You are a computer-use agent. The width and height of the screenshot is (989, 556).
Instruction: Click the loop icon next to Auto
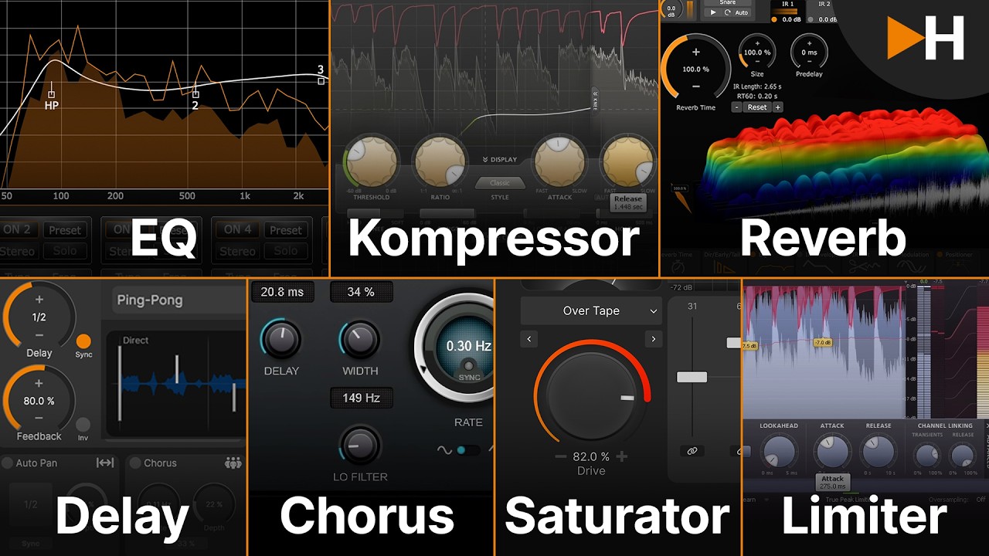point(727,13)
